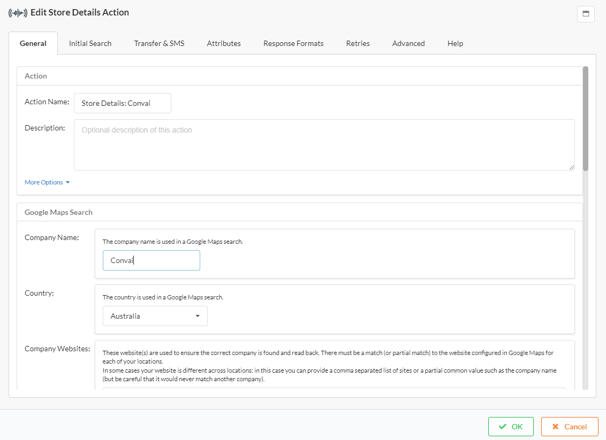The width and height of the screenshot is (606, 440).
Task: Switch to the Initial Search tab
Action: tap(90, 43)
